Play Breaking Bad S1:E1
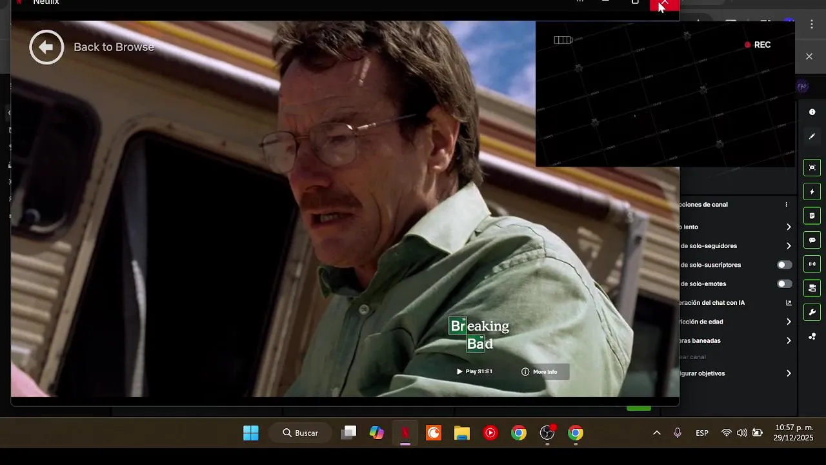826x465 pixels. (x=474, y=371)
